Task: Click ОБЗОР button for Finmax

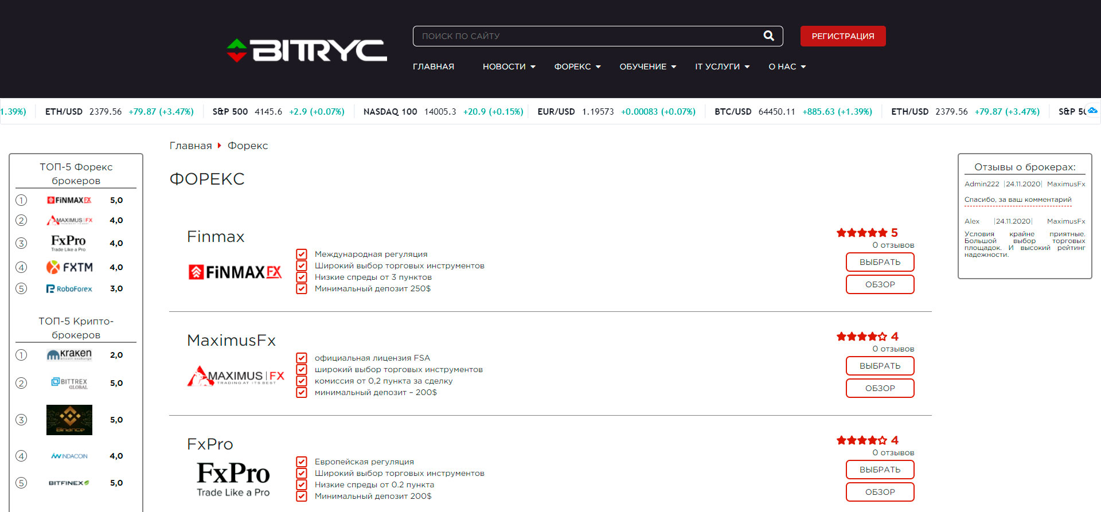Action: click(x=880, y=284)
